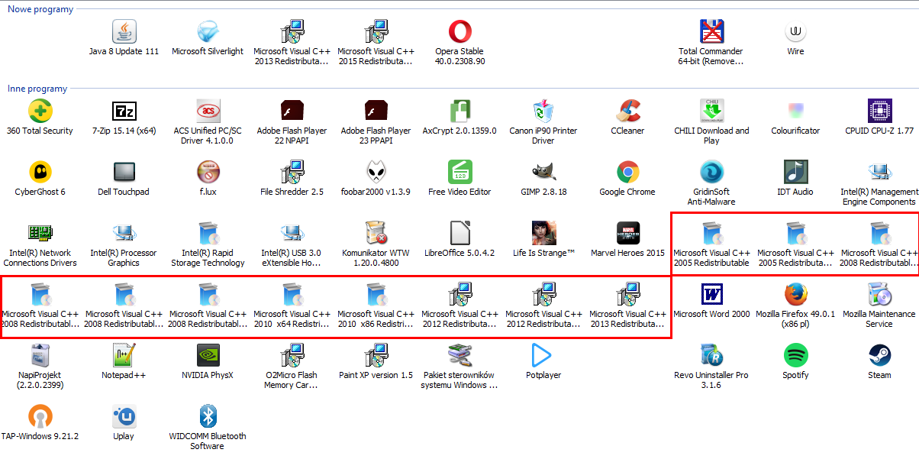Select the Dell Touchpad icon
Viewport: 919px width, 459px height.
(x=124, y=172)
